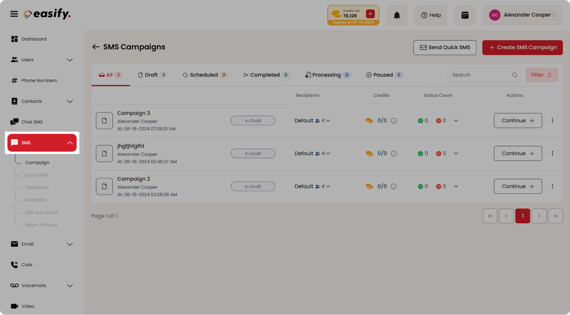
Task: Click the Create SMS Campaign button
Action: click(522, 47)
